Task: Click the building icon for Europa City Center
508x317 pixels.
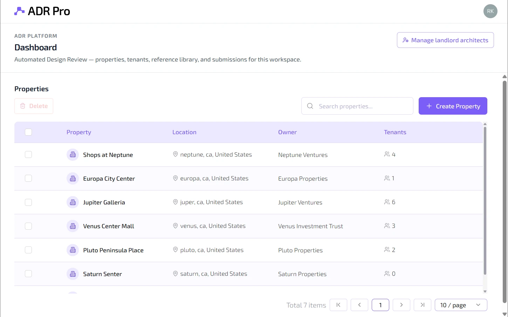Action: click(73, 178)
